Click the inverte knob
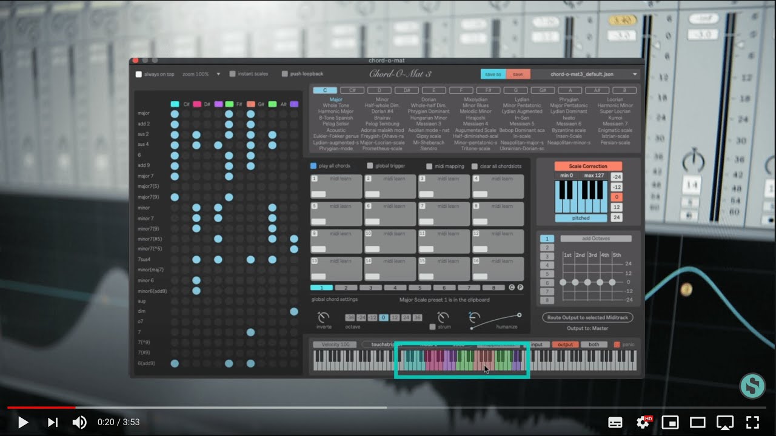776x436 pixels. [324, 317]
